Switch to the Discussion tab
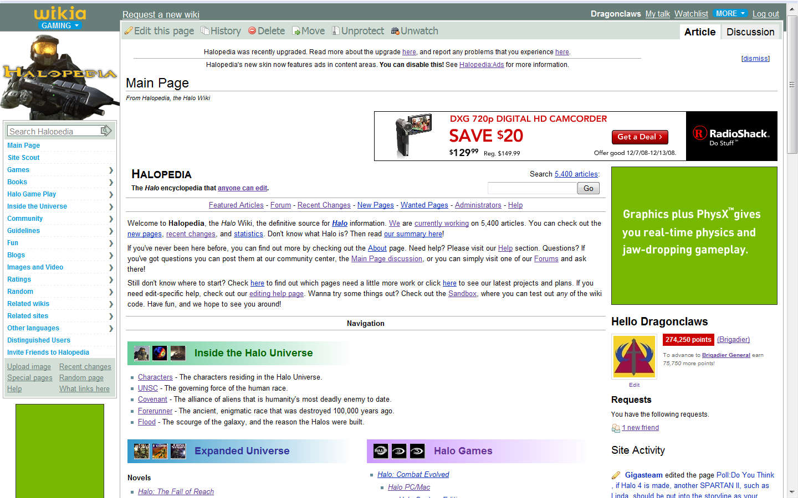Viewport: 798px width, 498px height. click(x=750, y=32)
